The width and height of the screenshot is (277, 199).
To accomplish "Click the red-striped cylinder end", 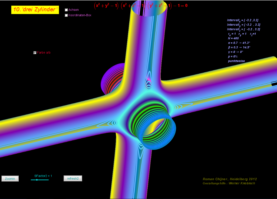I will click(112, 80).
